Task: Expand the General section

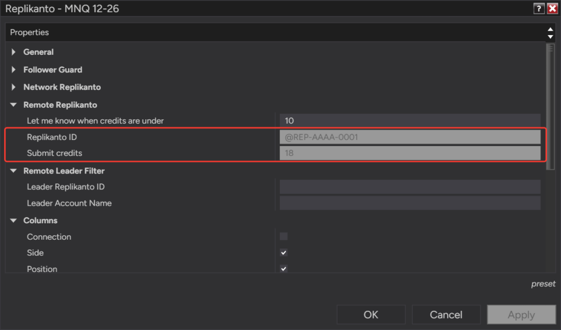Action: pos(14,52)
